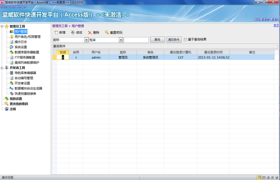Viewport: 280px width, 180px height.
Task: Click the 重置密码 key toolbar icon
Action: click(107, 32)
